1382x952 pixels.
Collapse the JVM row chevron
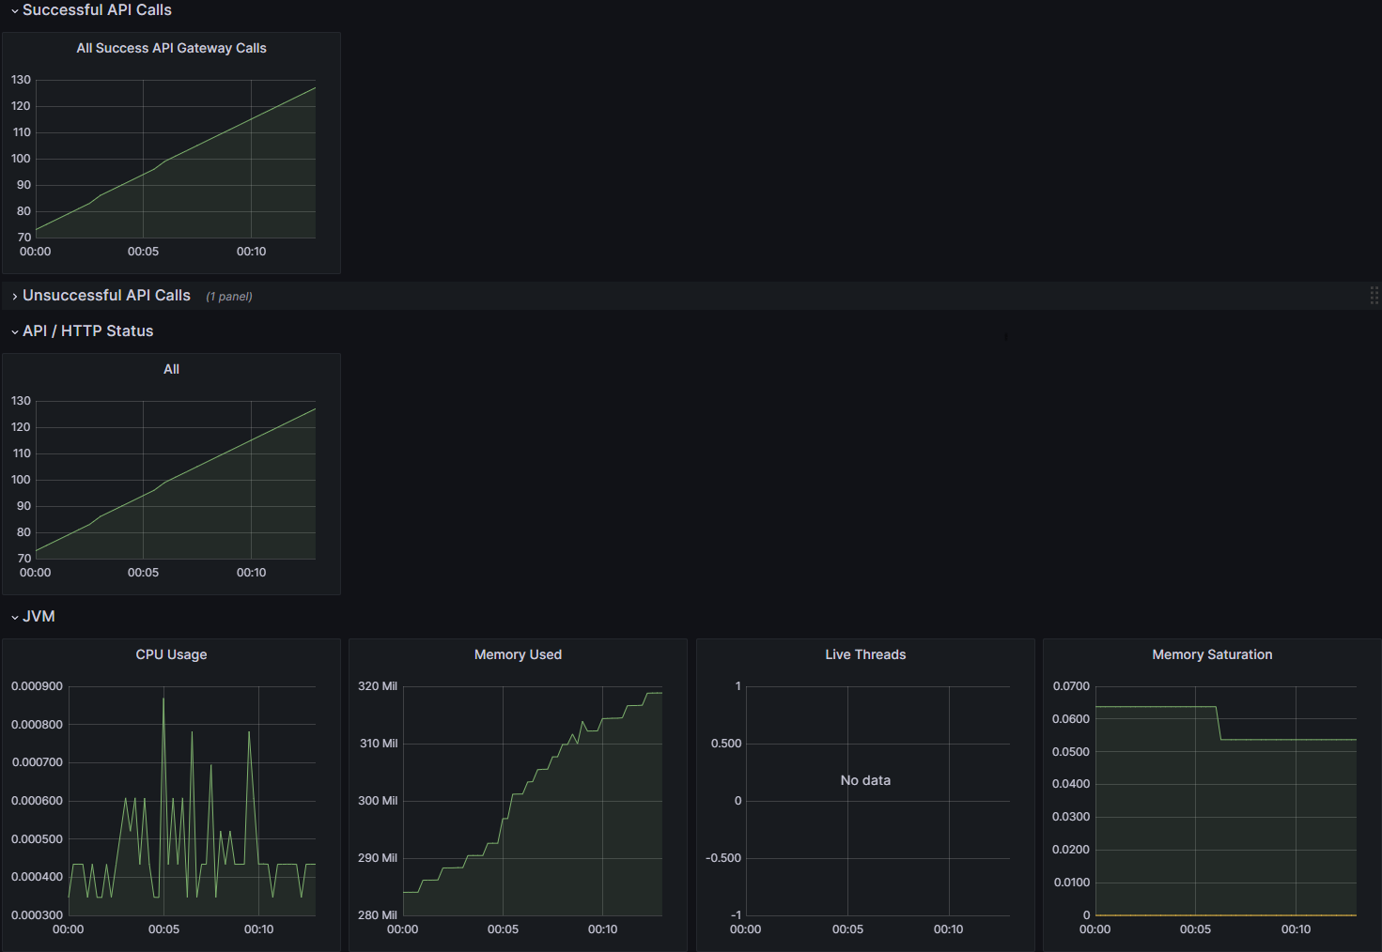pyautogui.click(x=15, y=618)
